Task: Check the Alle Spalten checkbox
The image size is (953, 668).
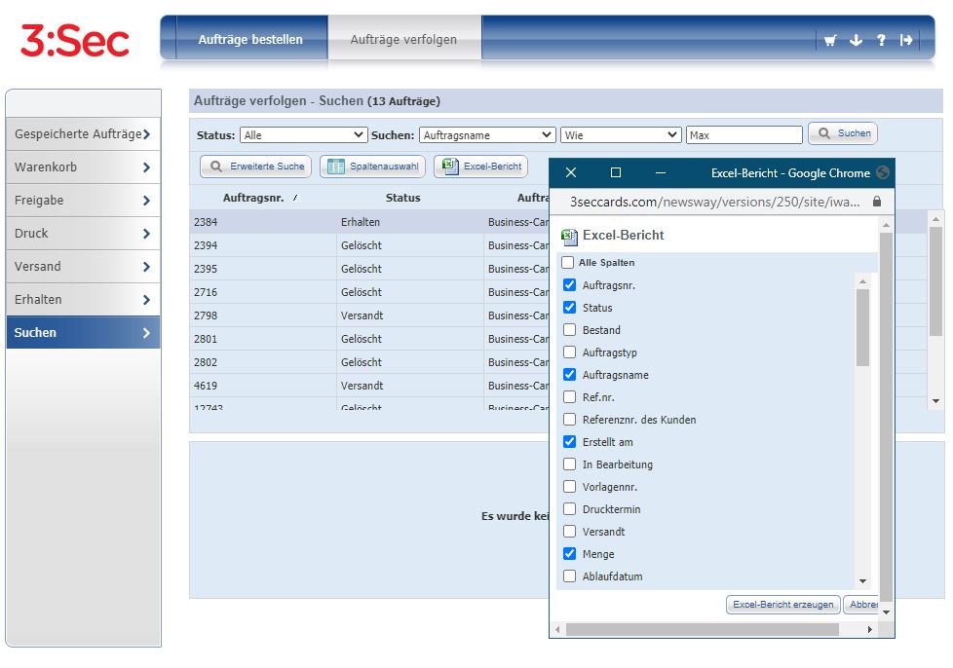Action: pyautogui.click(x=568, y=262)
